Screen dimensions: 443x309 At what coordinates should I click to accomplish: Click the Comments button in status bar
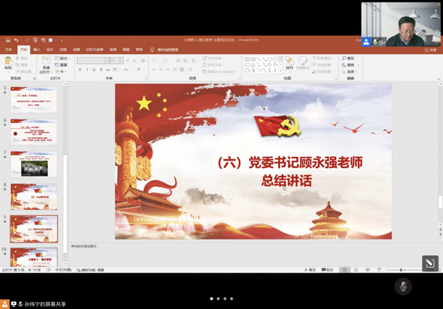pos(328,270)
